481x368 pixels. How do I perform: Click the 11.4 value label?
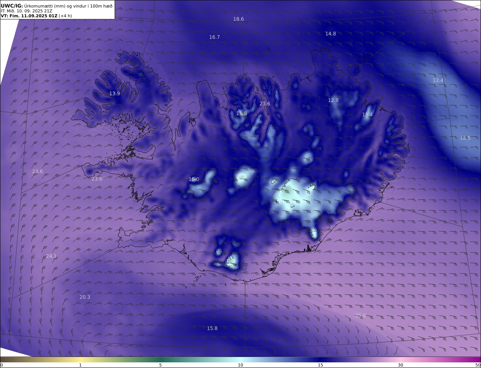pyautogui.click(x=368, y=115)
